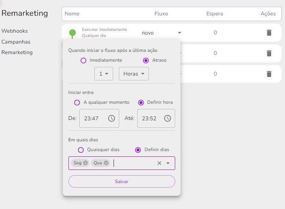Click the green pin status icon
This screenshot has width=285, height=209.
pyautogui.click(x=72, y=33)
